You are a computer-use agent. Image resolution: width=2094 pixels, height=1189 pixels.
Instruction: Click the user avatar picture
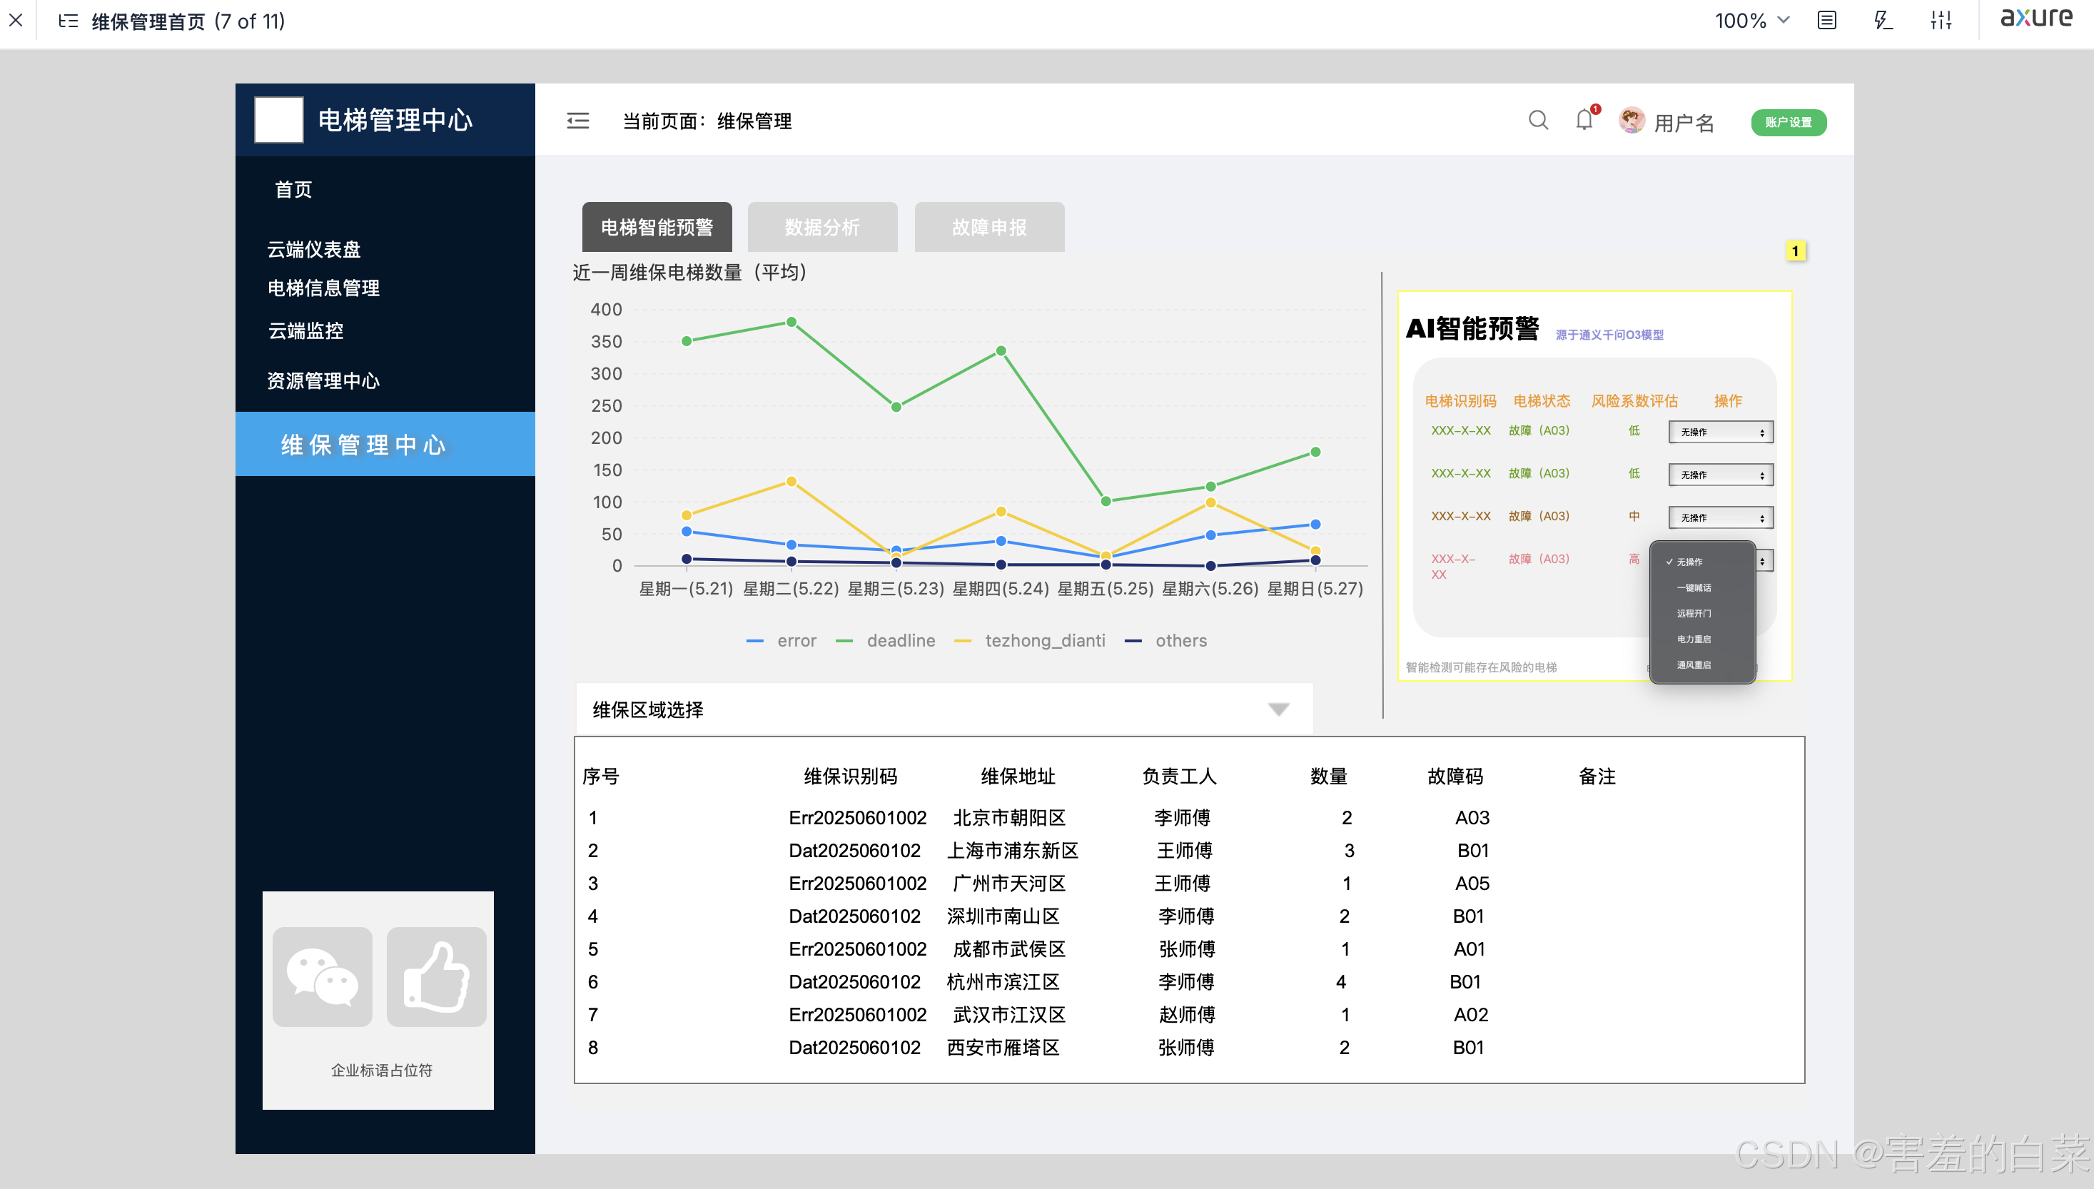tap(1631, 121)
